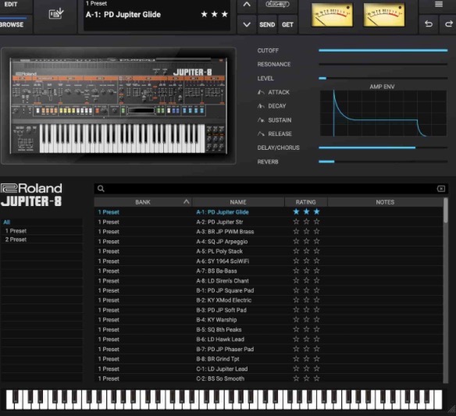Set first rating star for B-8: BR Grind Tpt
The width and height of the screenshot is (456, 416).
pos(296,359)
